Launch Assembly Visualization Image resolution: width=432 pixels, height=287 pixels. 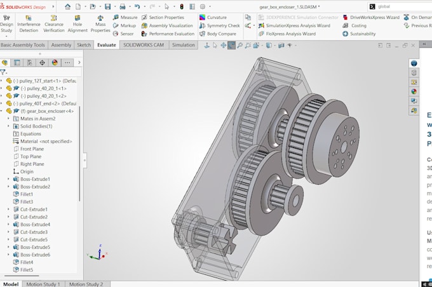(x=167, y=25)
